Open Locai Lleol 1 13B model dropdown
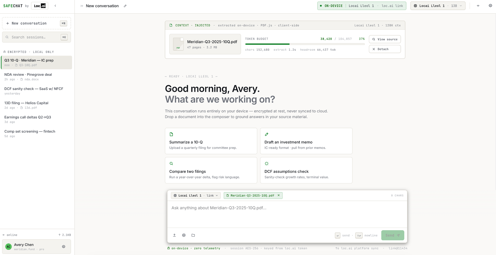Image resolution: width=496 pixels, height=255 pixels. [438, 6]
